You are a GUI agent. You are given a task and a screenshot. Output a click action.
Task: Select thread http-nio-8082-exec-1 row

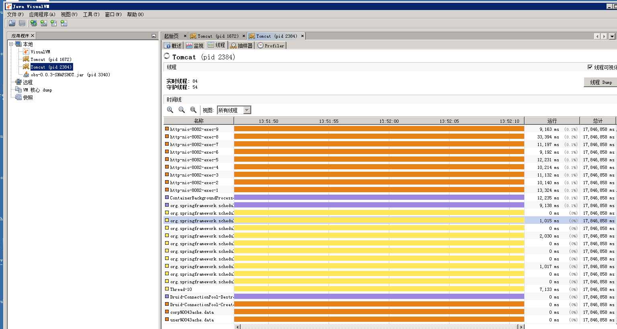(390, 190)
